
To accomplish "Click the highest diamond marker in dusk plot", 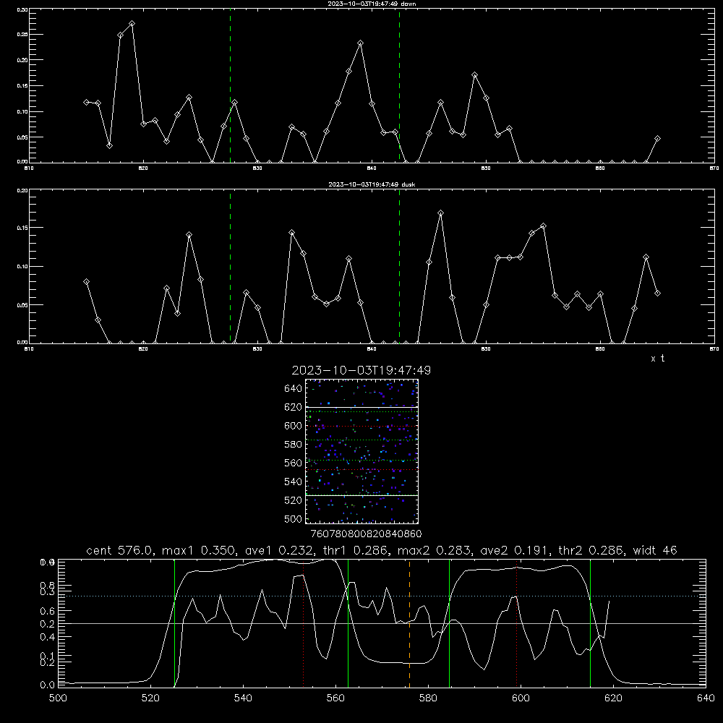I will 441,213.
